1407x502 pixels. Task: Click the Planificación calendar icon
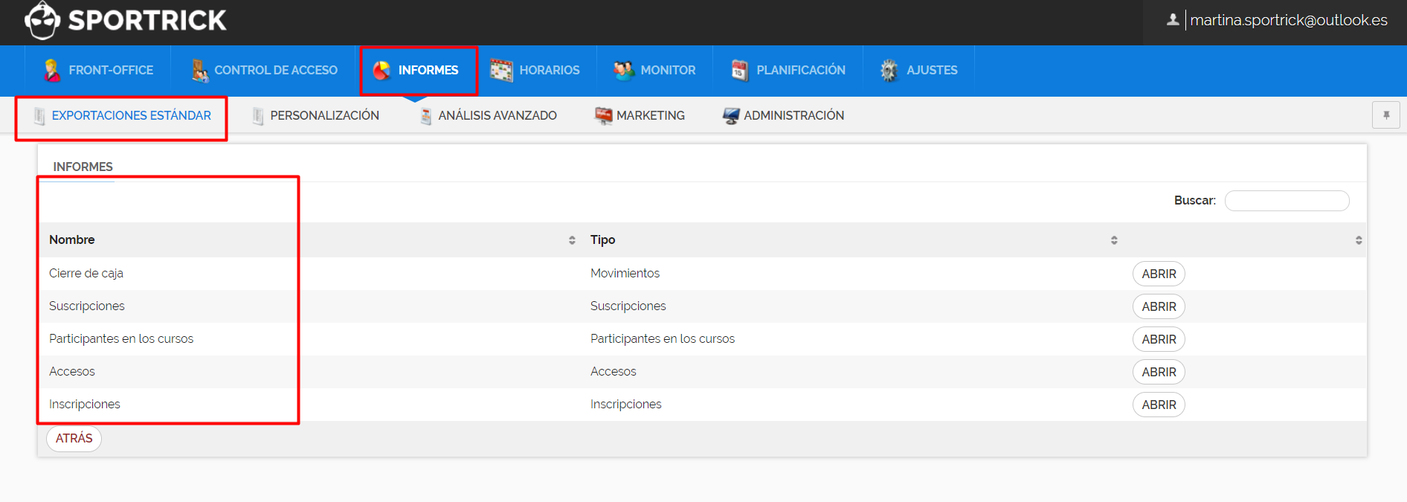[x=739, y=70]
